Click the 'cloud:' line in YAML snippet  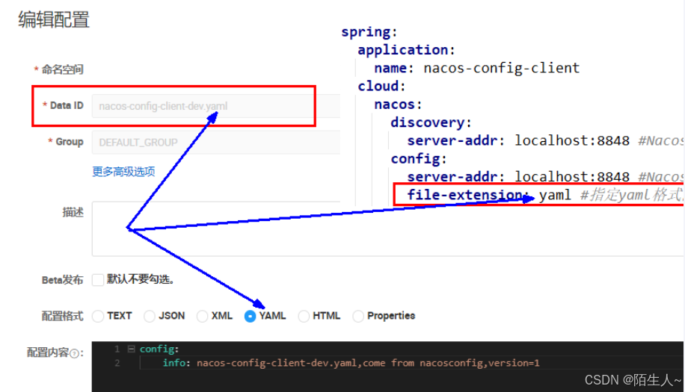(x=382, y=86)
